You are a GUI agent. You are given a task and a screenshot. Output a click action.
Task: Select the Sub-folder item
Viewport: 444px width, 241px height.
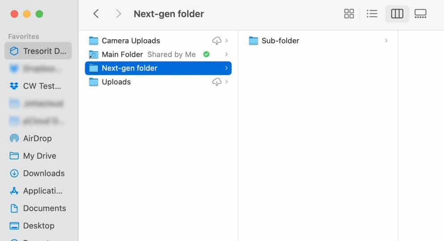tap(318, 41)
